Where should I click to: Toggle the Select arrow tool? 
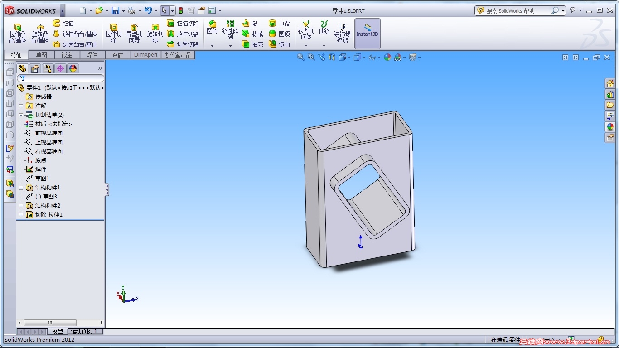164,10
